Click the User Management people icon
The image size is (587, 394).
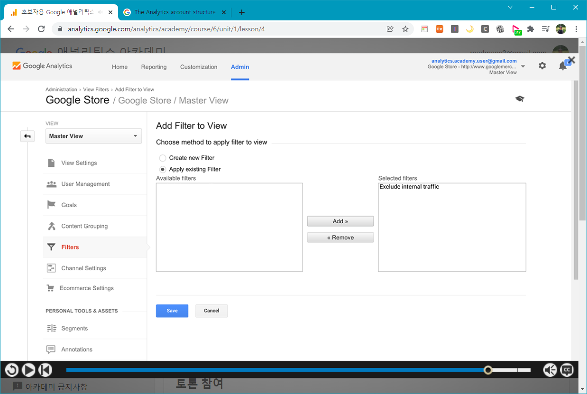tap(51, 184)
